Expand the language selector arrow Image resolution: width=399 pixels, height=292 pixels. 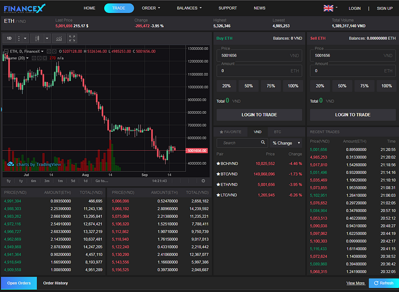click(x=337, y=7)
